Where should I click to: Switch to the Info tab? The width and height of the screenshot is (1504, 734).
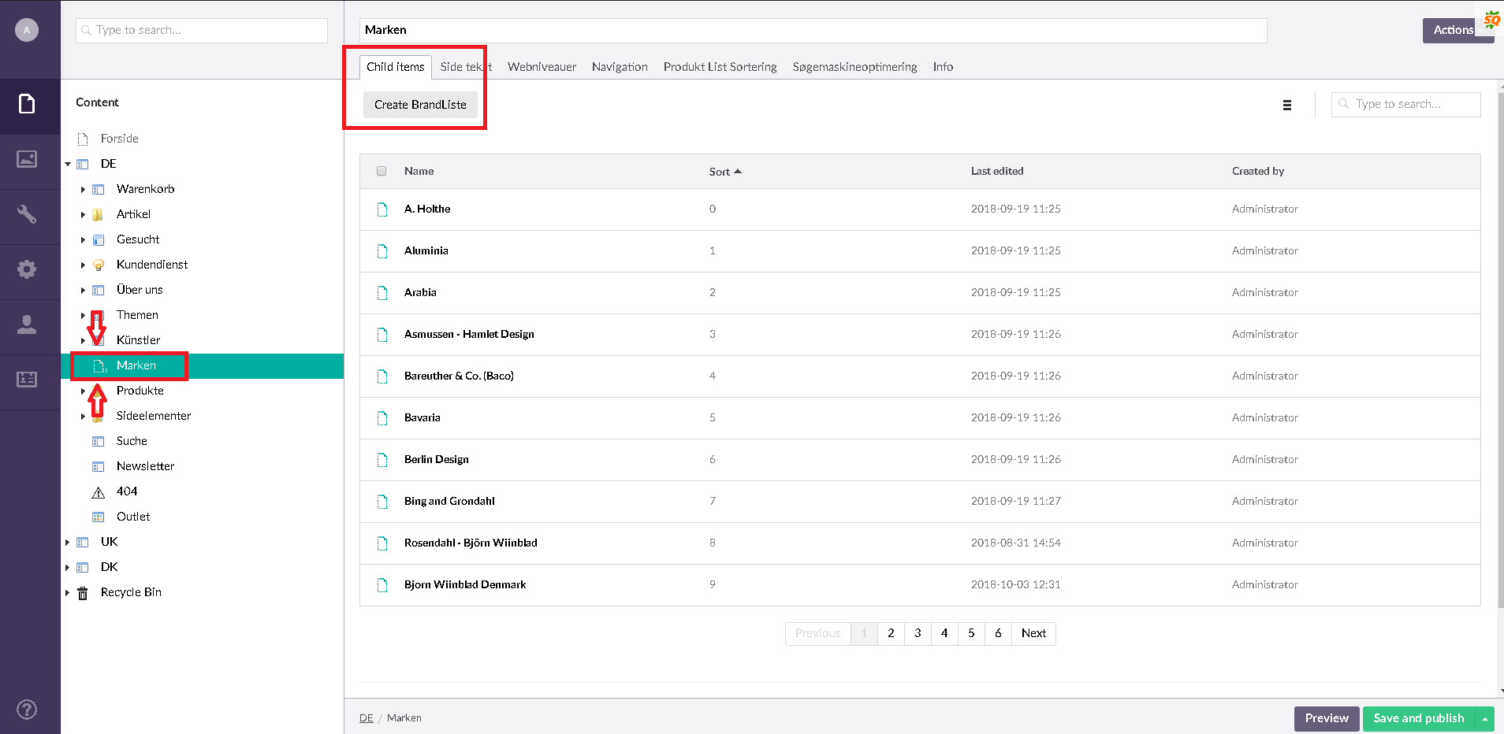point(943,67)
